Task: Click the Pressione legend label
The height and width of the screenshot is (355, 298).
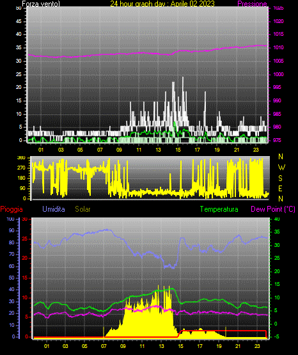Action: click(252, 4)
